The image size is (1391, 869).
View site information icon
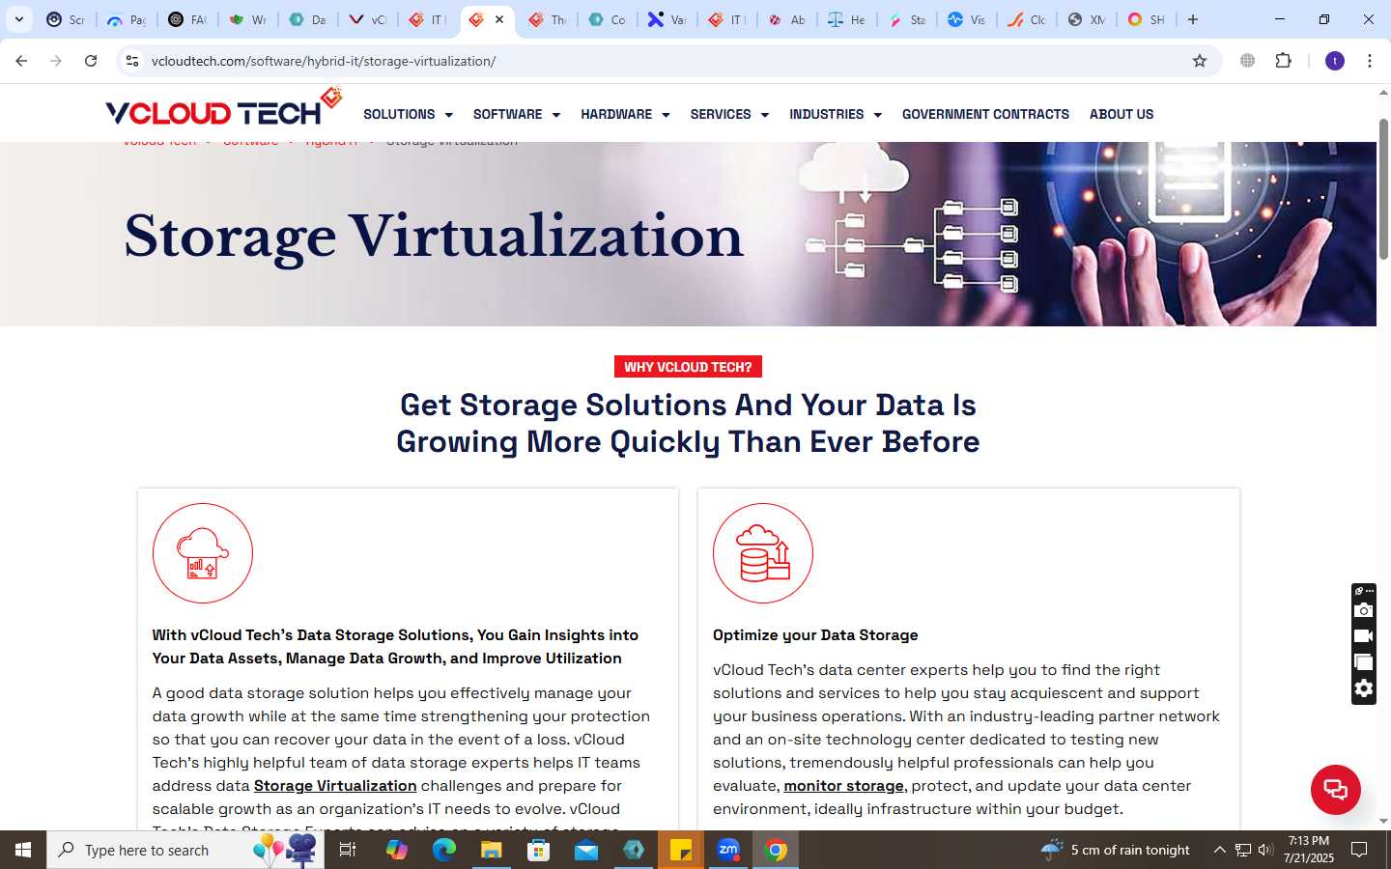(132, 61)
